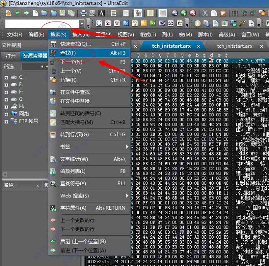Create a new file with the blank page icon
The height and width of the screenshot is (266, 269).
(x=35, y=13)
